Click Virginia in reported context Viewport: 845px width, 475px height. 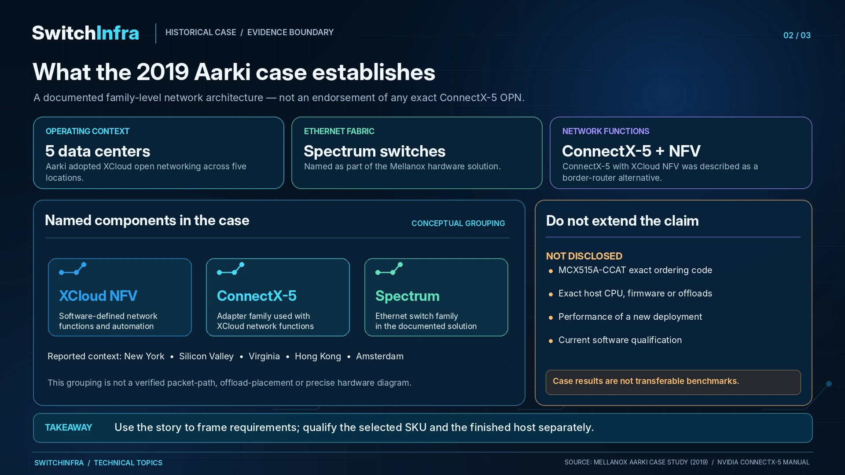pos(264,356)
